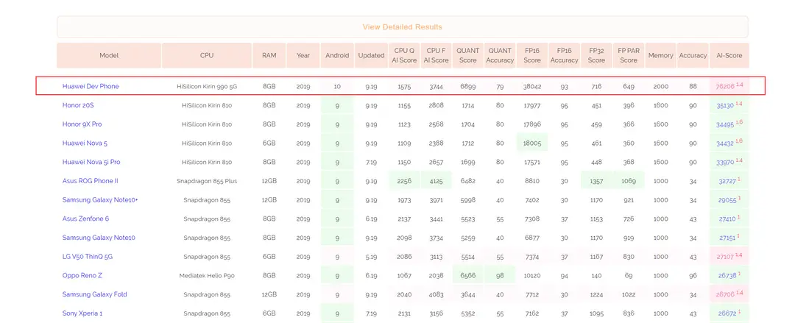Click the AI-Score value 27107

[x=725, y=257]
